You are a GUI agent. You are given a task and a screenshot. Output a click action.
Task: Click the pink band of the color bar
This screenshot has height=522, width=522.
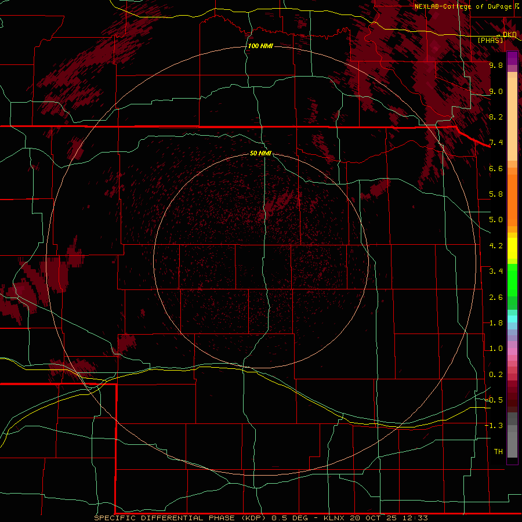click(x=512, y=351)
